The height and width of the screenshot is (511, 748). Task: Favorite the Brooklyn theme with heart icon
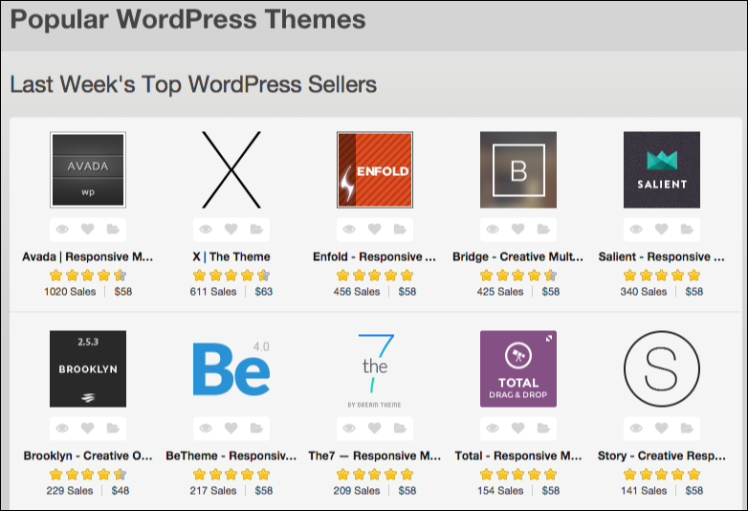[x=88, y=429]
